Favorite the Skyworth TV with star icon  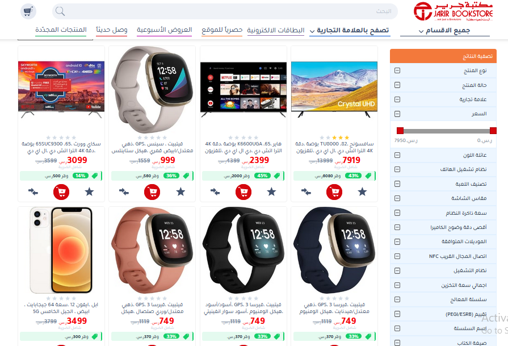pyautogui.click(x=90, y=192)
